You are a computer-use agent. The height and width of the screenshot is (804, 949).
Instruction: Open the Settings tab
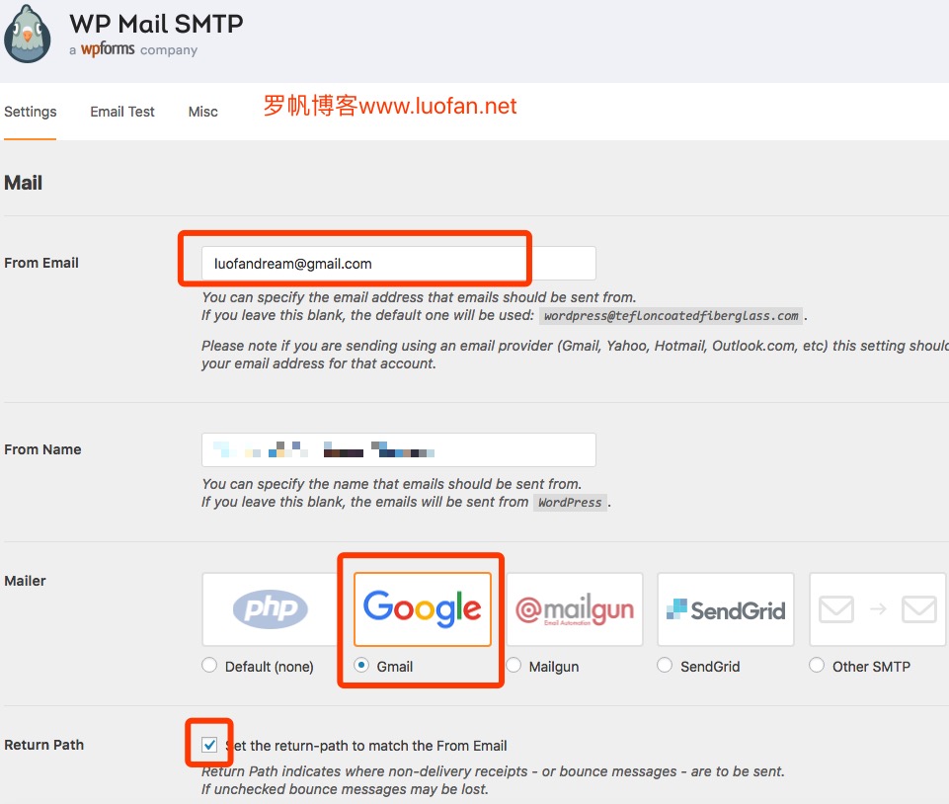click(x=31, y=112)
